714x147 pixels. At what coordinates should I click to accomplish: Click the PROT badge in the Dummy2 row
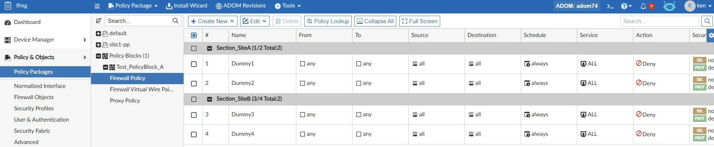[x=699, y=87]
